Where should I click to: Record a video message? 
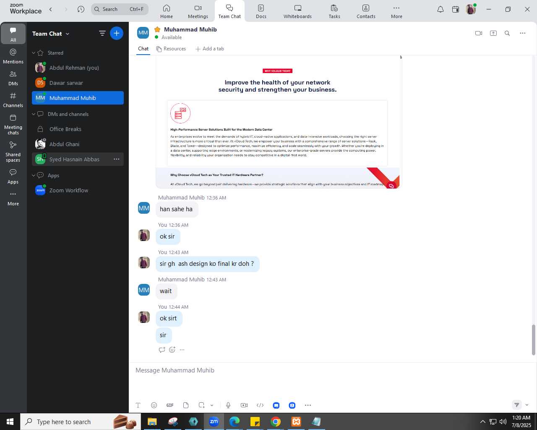[x=244, y=405]
